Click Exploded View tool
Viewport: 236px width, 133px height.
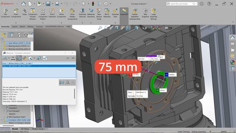(x=115, y=13)
